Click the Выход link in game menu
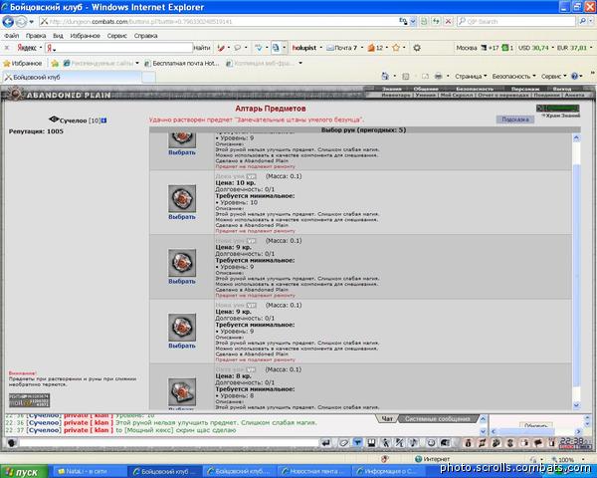This screenshot has width=597, height=478. (x=562, y=89)
